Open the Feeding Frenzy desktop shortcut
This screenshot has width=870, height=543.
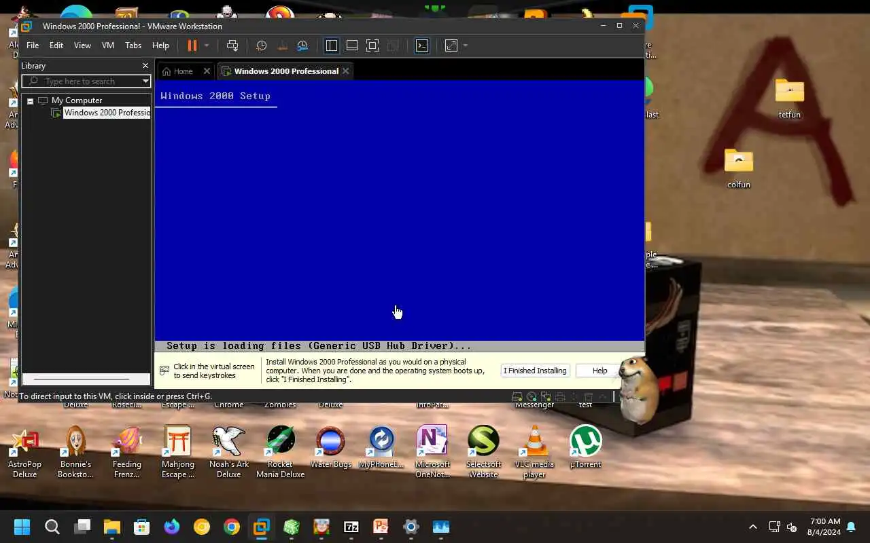pyautogui.click(x=127, y=451)
